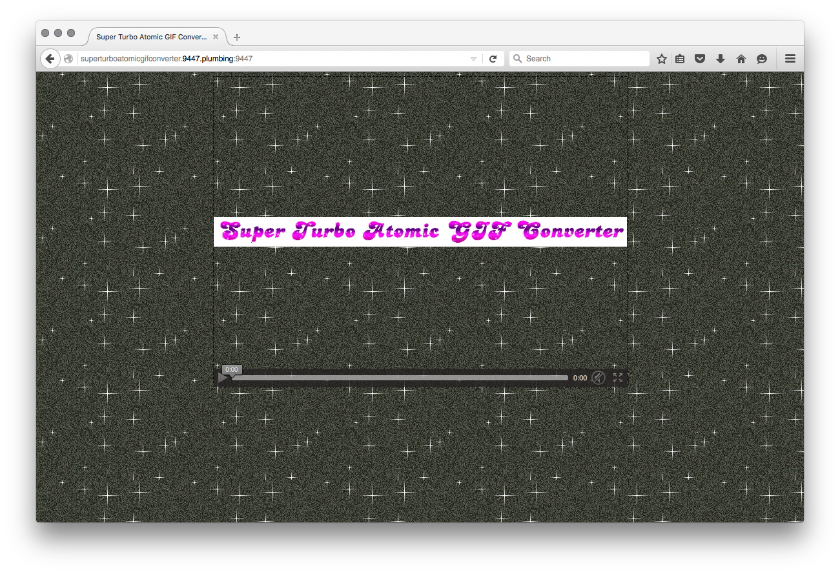The height and width of the screenshot is (574, 840).
Task: Click the 0:00 duration label
Action: pos(580,378)
